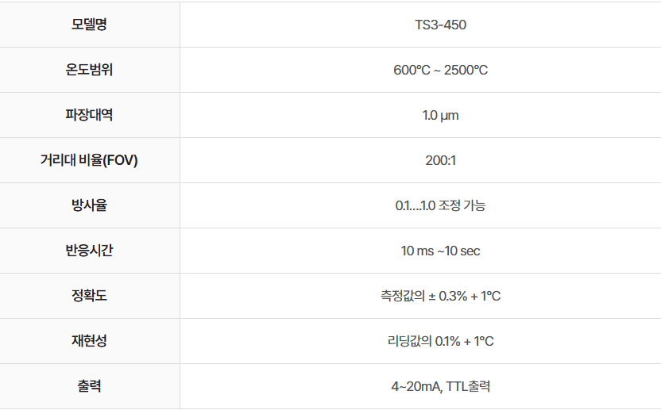Click the 방사율 label cell
661x410 pixels.
(x=89, y=205)
